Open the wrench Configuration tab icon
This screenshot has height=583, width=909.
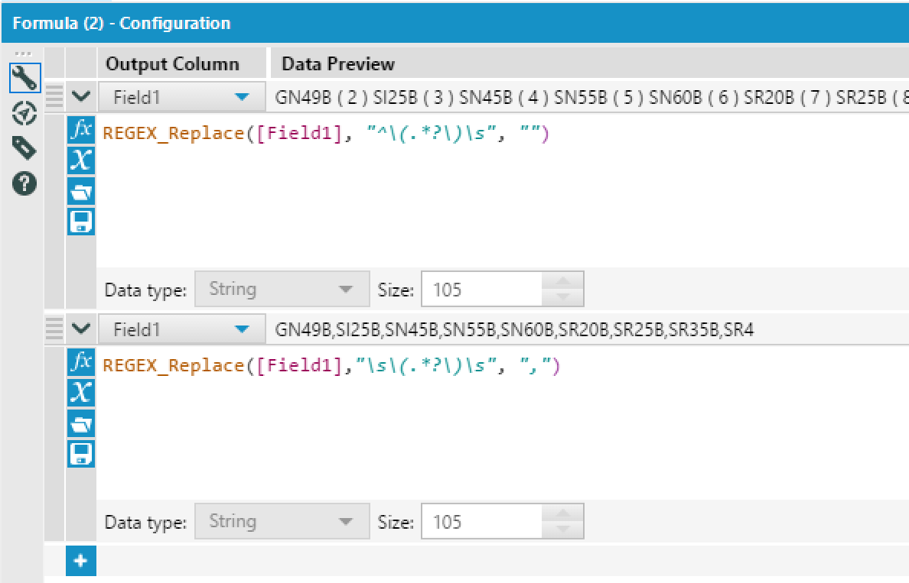coord(24,77)
